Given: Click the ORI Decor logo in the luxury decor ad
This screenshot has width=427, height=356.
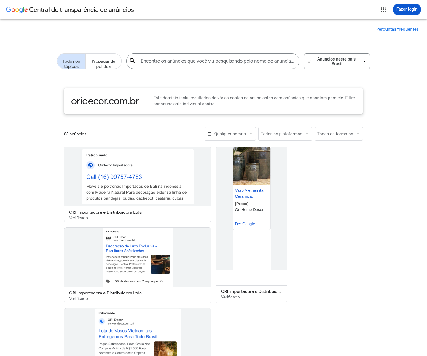Looking at the screenshot, I should coord(109,238).
